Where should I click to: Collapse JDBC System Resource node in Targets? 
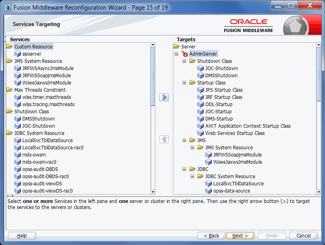[193, 177]
